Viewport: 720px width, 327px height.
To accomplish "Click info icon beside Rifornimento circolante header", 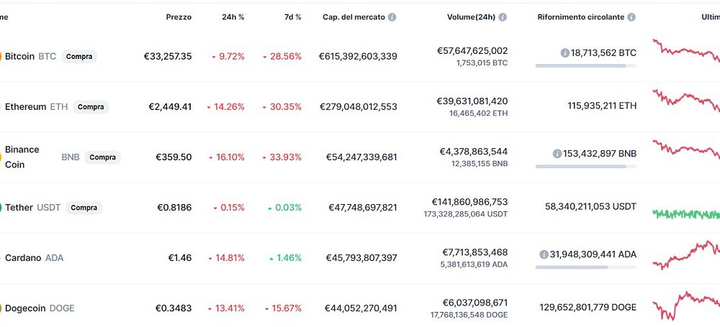I will click(x=631, y=17).
